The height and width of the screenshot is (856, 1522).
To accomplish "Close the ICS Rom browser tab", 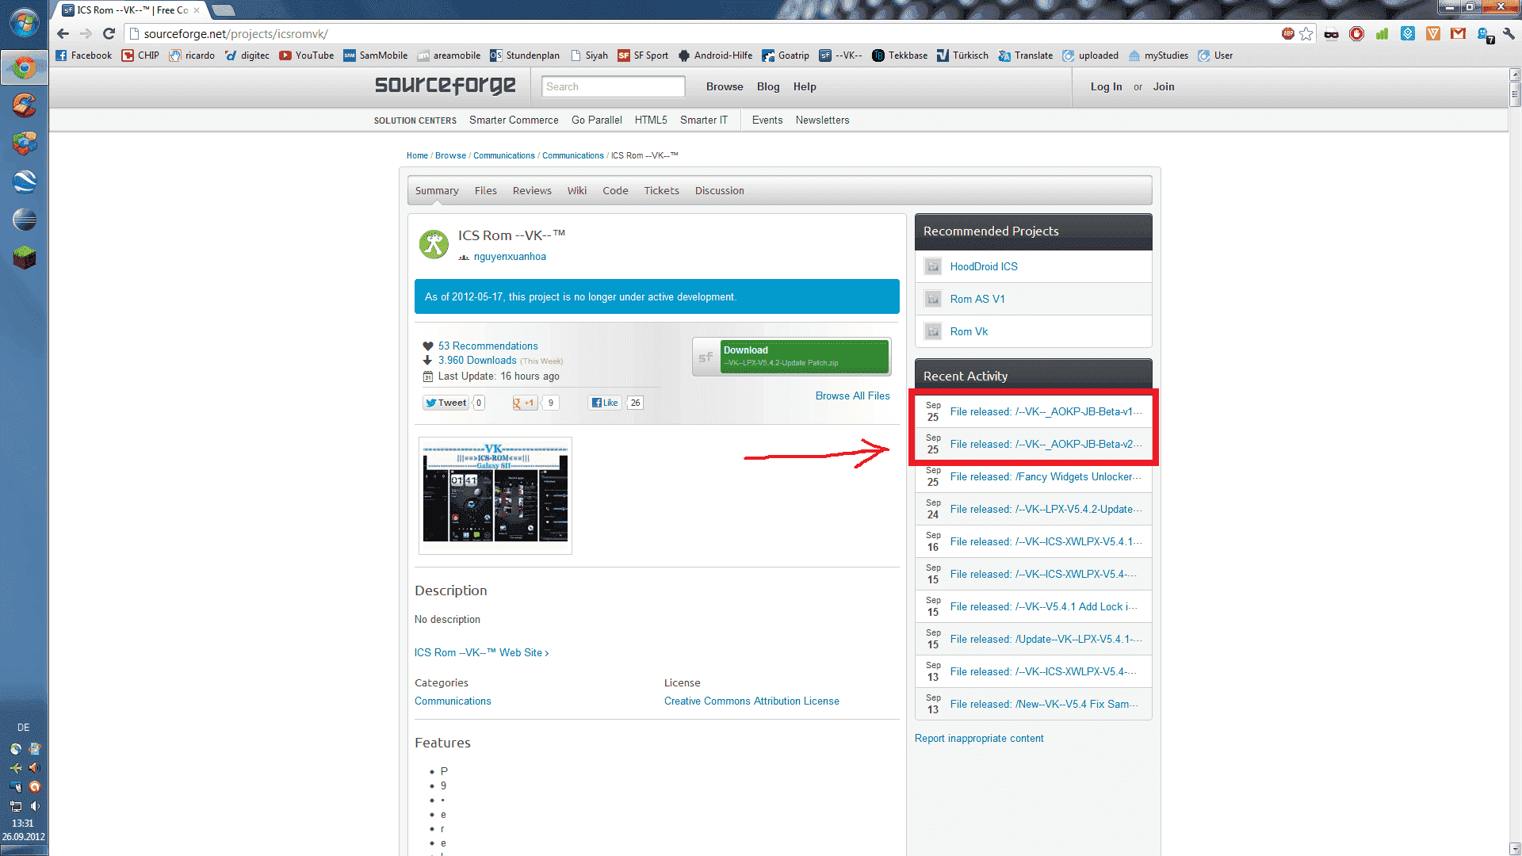I will (197, 10).
